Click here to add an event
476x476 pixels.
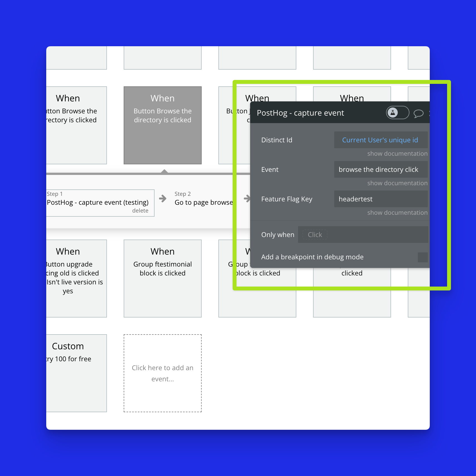tap(163, 373)
